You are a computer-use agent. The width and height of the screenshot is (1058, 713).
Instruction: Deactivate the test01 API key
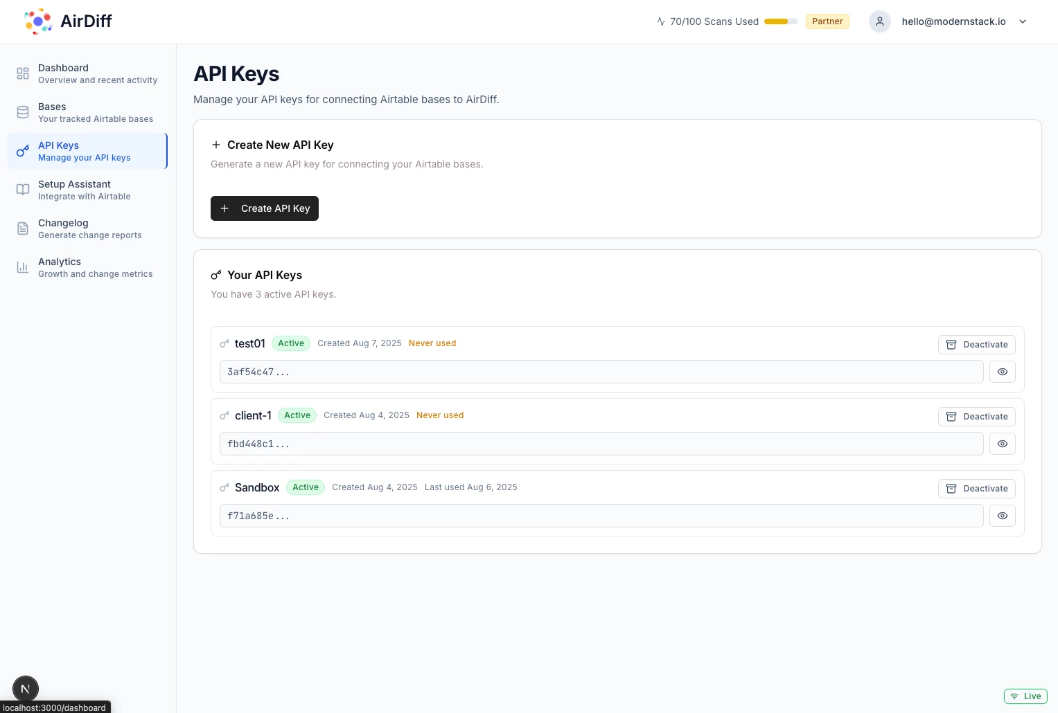pos(977,345)
